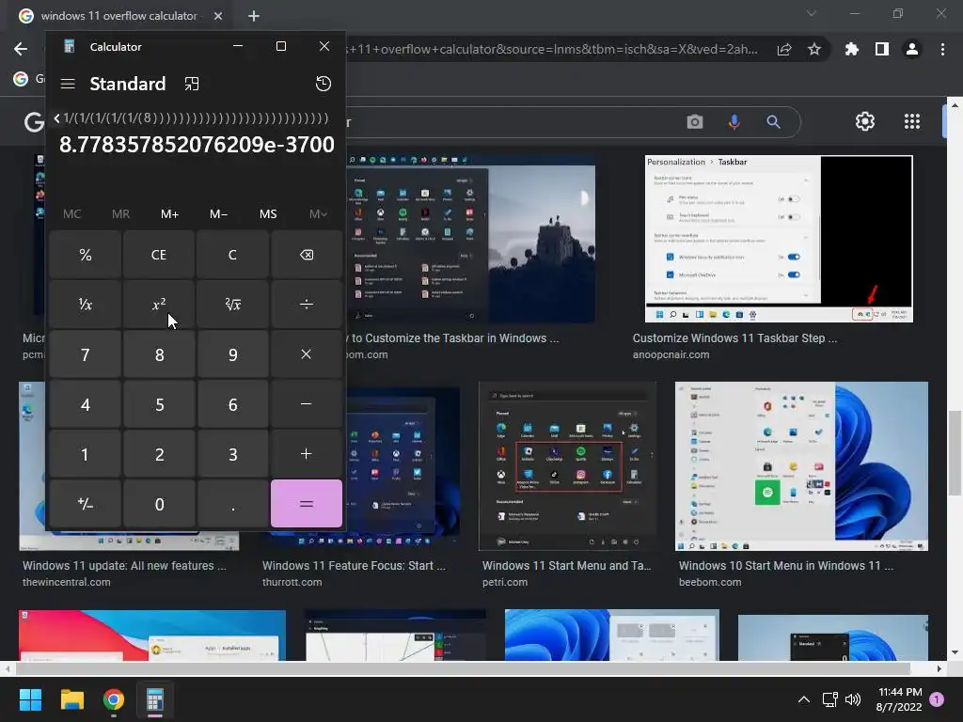
Task: Click the plus operator key
Action: [307, 454]
